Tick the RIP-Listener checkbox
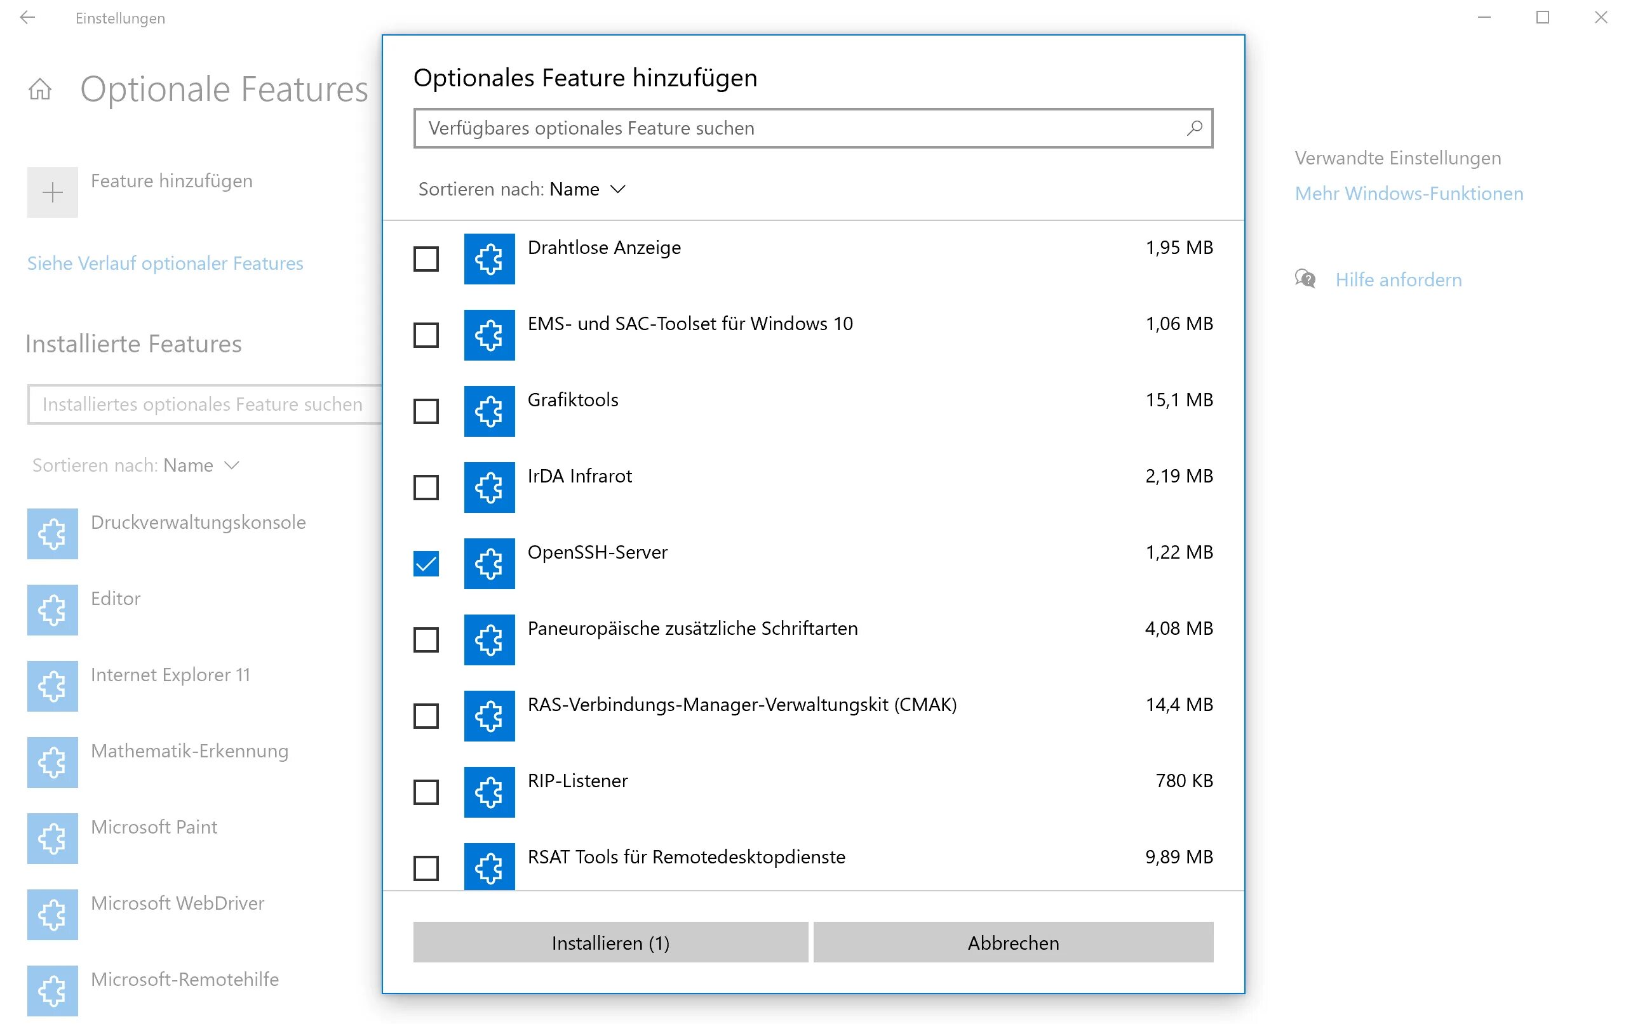The height and width of the screenshot is (1024, 1626). [x=426, y=792]
